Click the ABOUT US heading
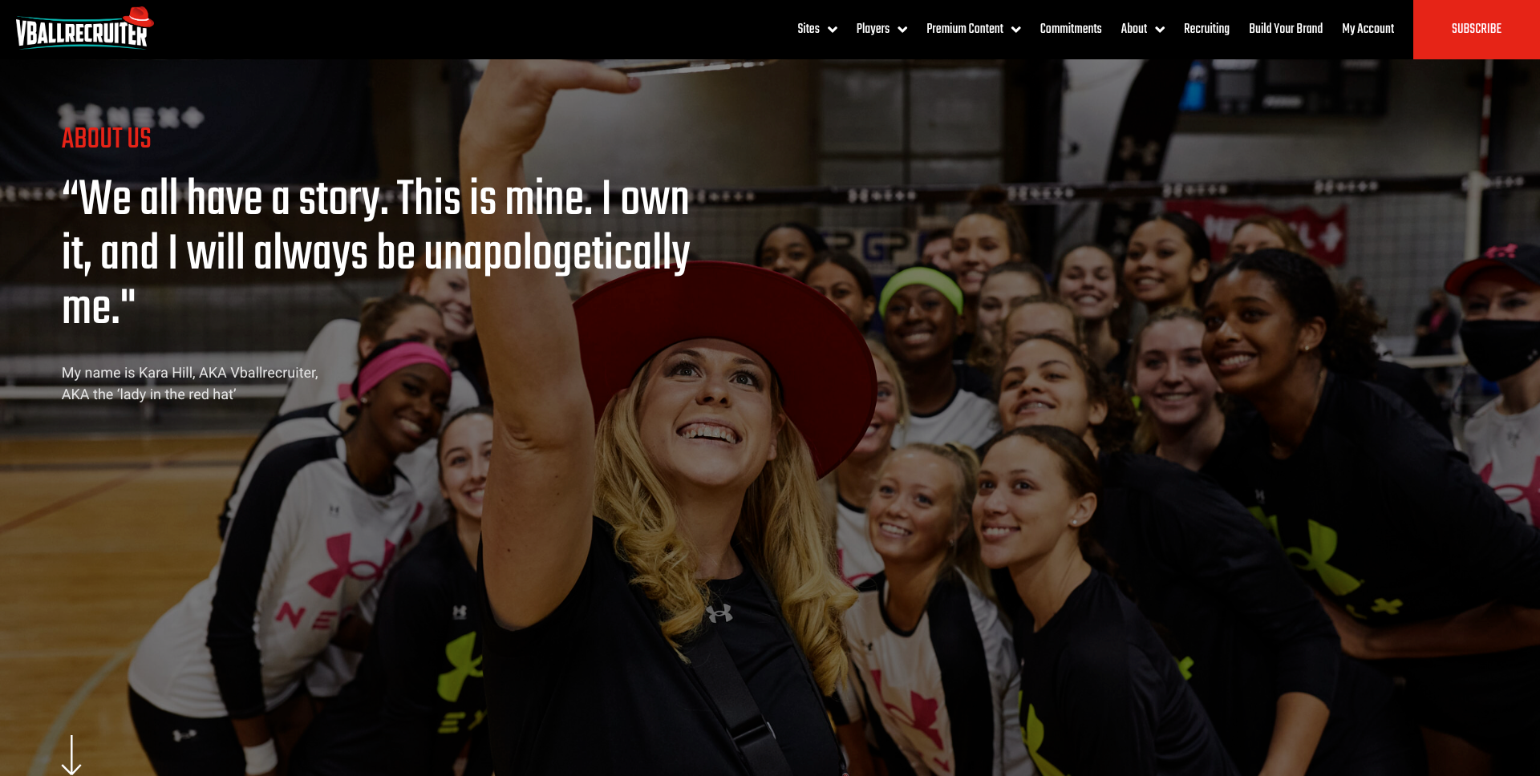 pos(107,139)
